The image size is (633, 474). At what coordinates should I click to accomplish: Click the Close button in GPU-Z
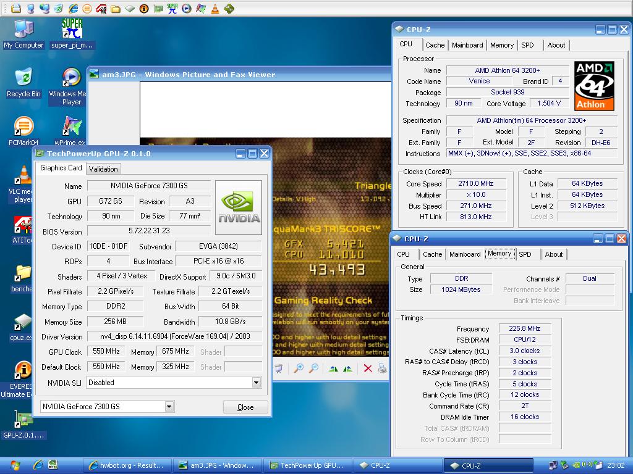tap(245, 407)
